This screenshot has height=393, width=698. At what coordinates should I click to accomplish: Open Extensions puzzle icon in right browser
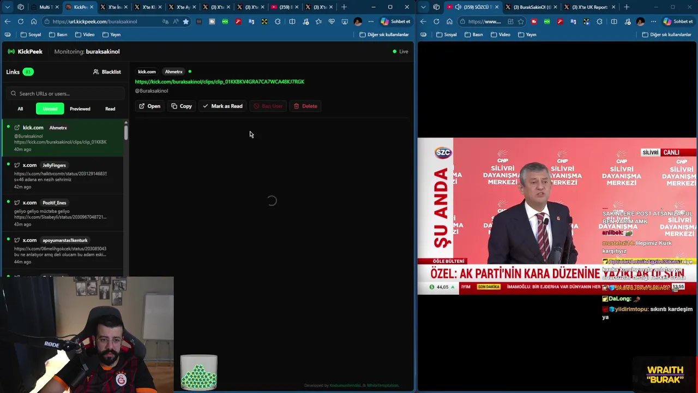click(x=599, y=21)
